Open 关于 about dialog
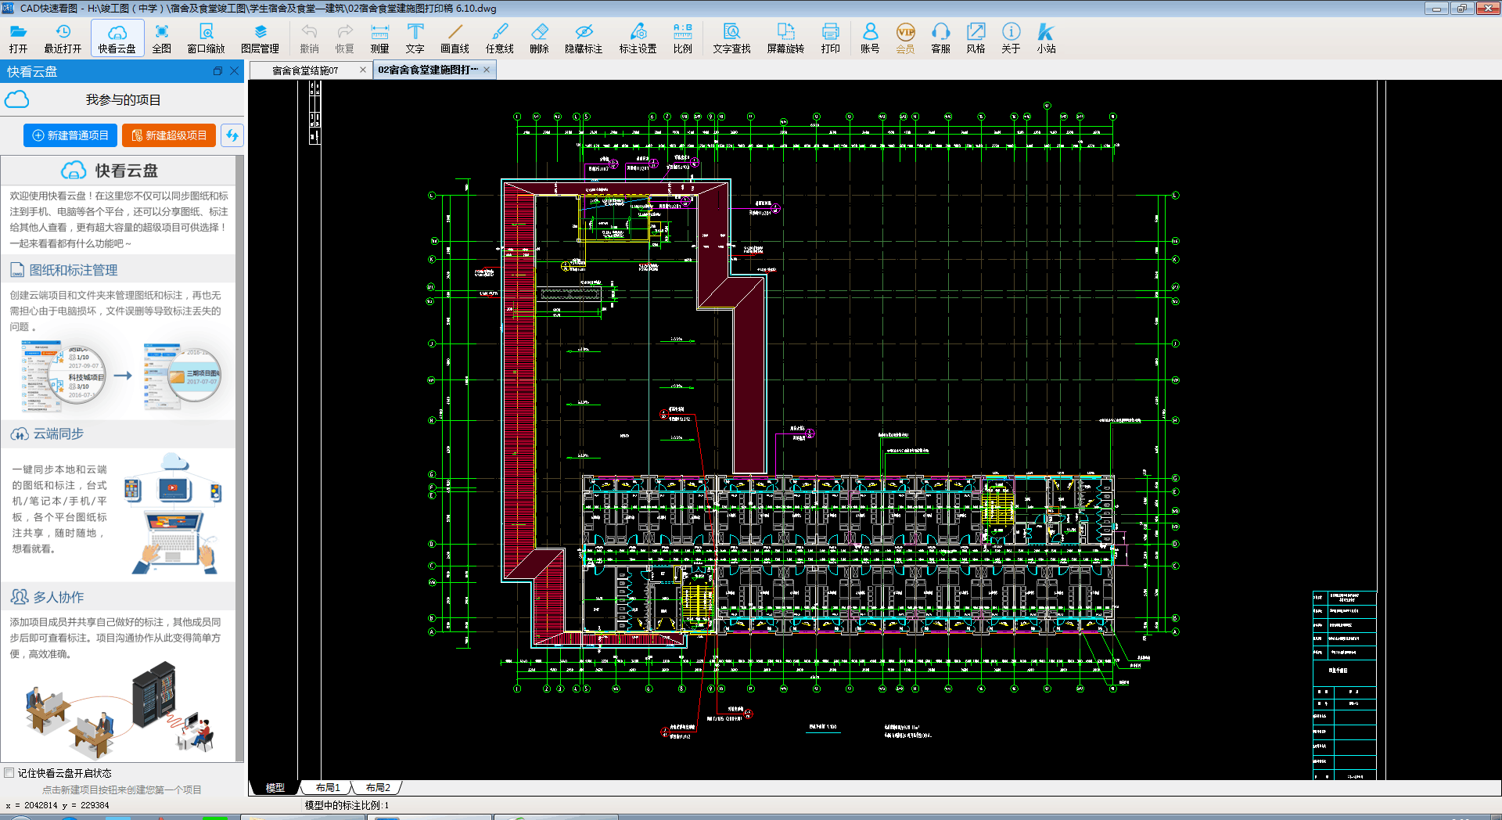The image size is (1502, 820). tap(1011, 38)
